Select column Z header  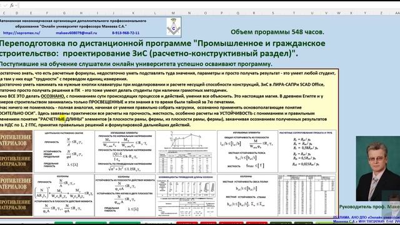[x=381, y=13]
